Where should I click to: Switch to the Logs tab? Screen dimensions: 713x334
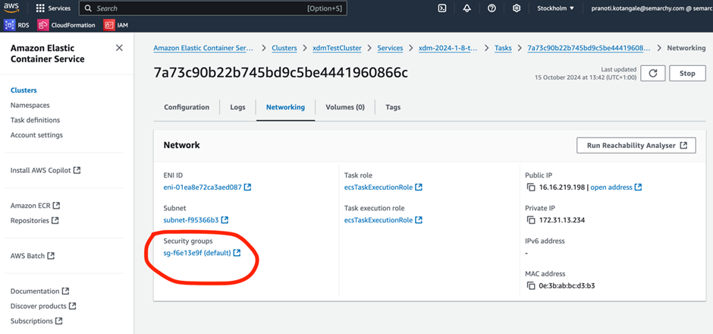[237, 107]
